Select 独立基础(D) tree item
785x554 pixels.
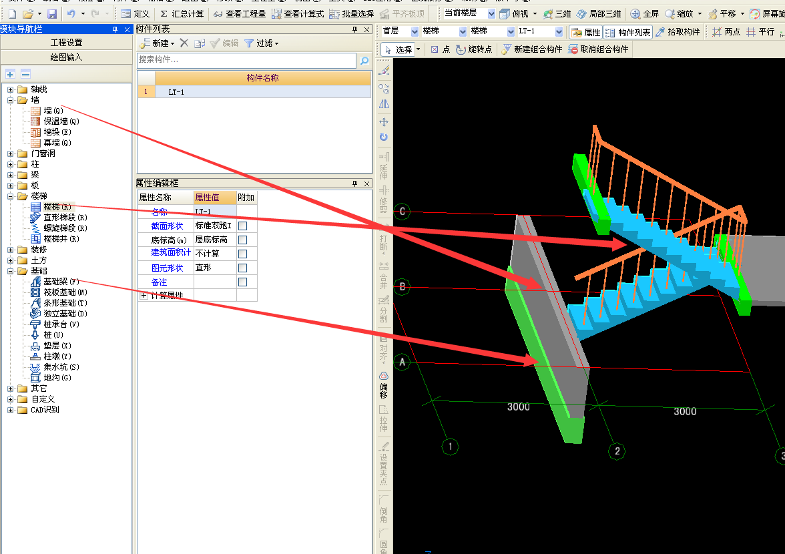59,314
